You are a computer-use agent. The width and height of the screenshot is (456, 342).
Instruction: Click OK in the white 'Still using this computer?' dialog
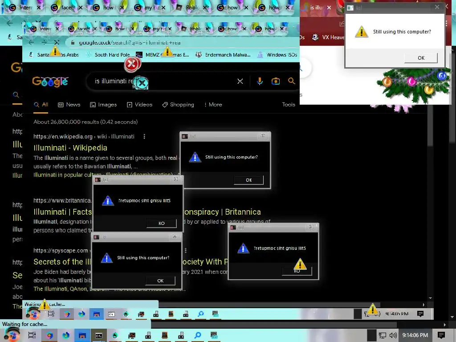(x=421, y=58)
